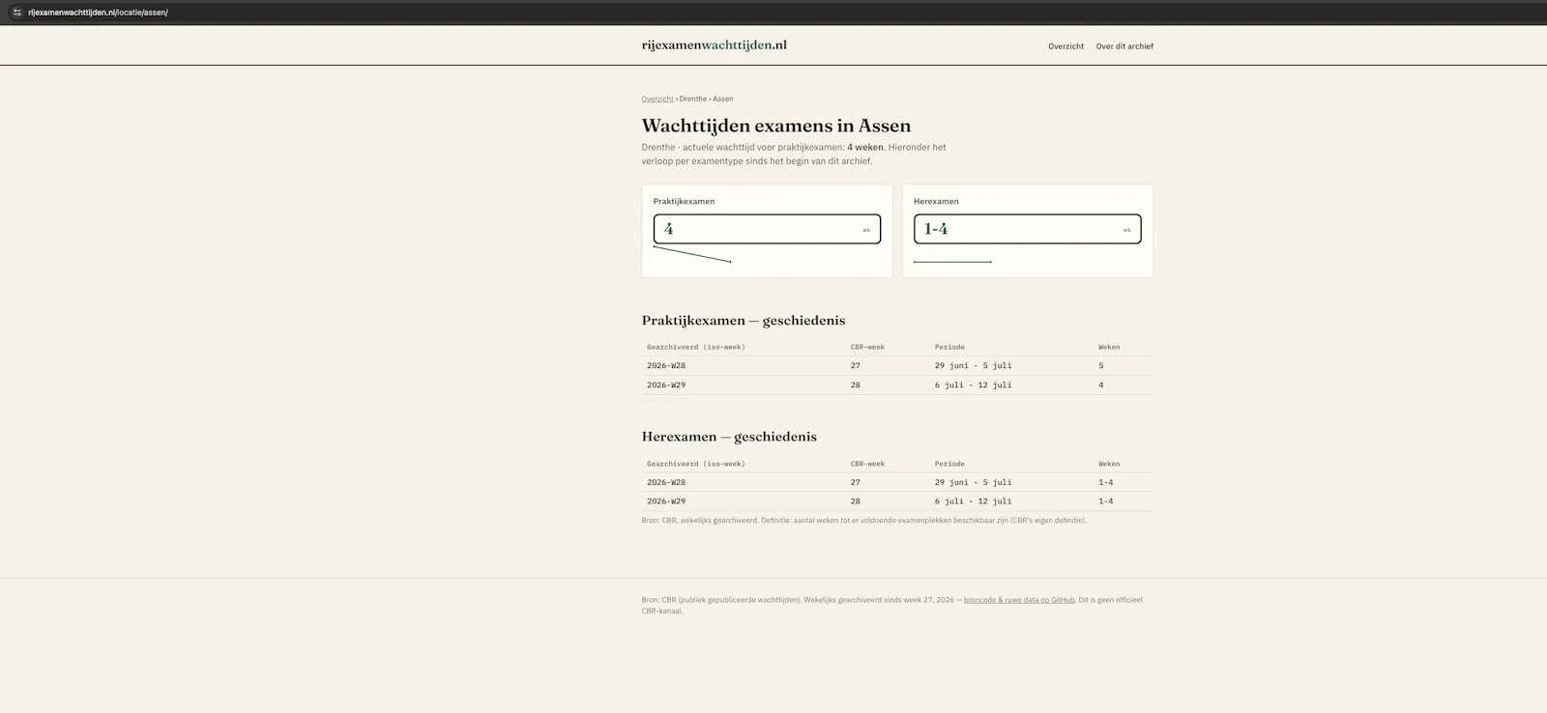
Task: Click the bold '4 weken' in the intro text
Action: [x=865, y=148]
